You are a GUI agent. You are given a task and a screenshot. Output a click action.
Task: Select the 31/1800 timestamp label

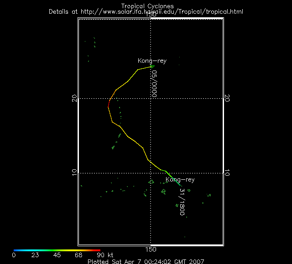[182, 202]
